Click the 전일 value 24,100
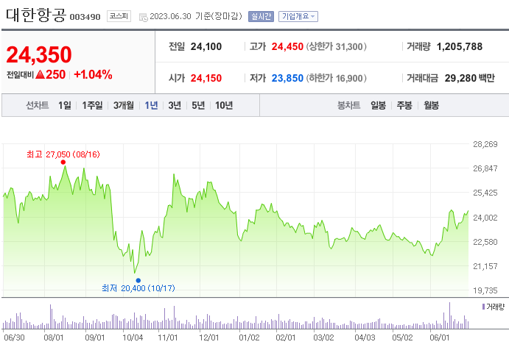This screenshot has height=350, width=509. click(x=206, y=46)
